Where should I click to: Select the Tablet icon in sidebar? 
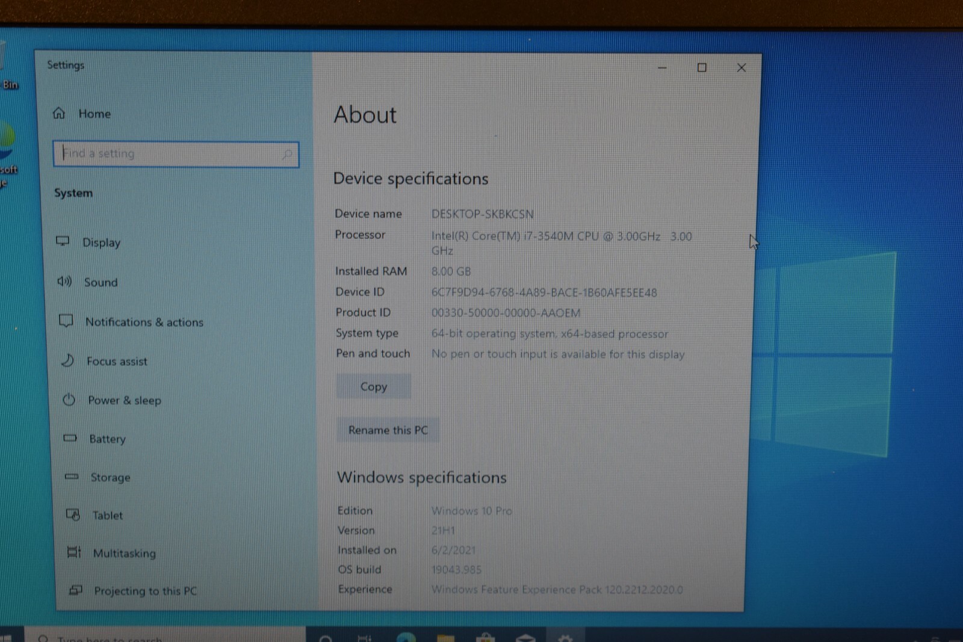(x=73, y=514)
